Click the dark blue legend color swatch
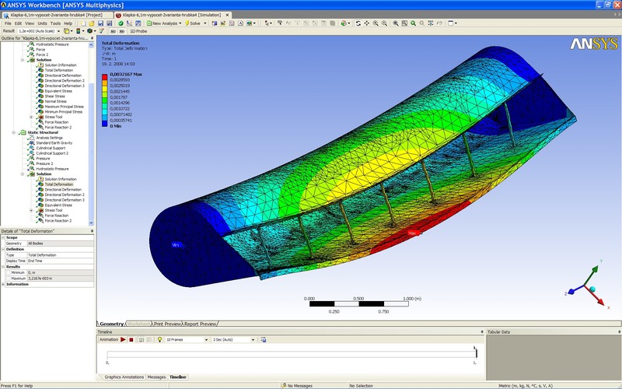 point(105,124)
